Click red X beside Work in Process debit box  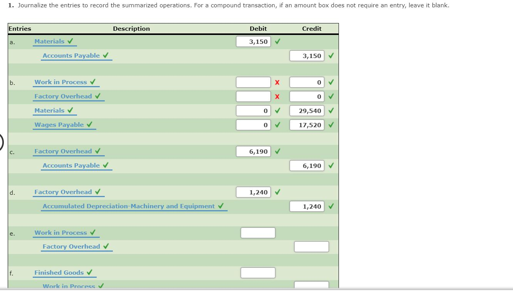278,82
